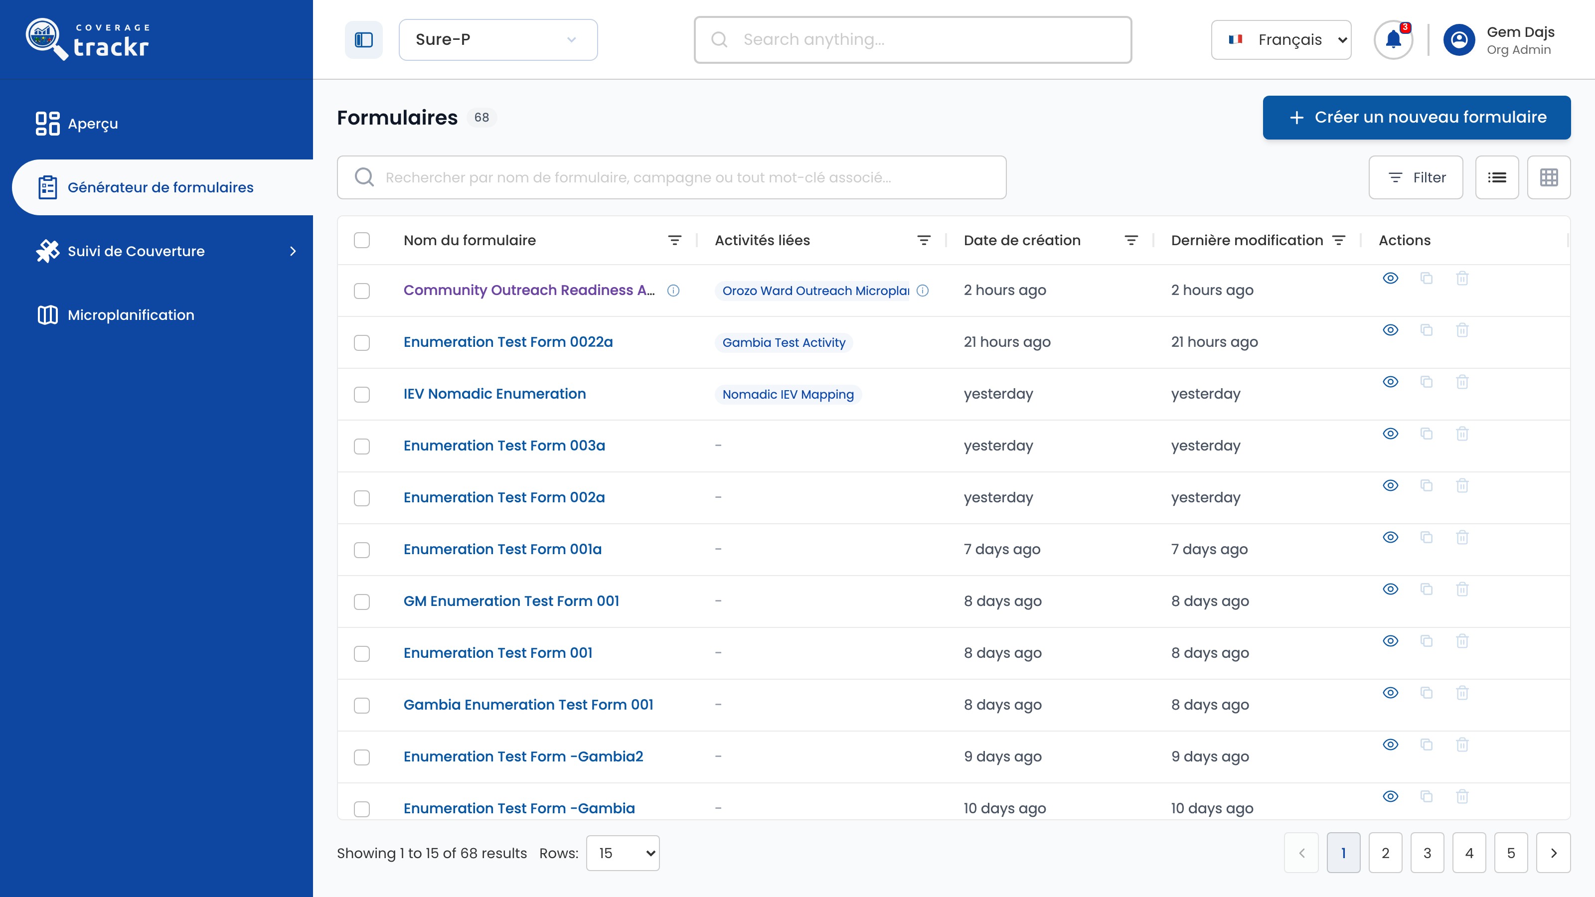The height and width of the screenshot is (897, 1595).
Task: View Enumeration Test Form 003a
Action: 1391,434
